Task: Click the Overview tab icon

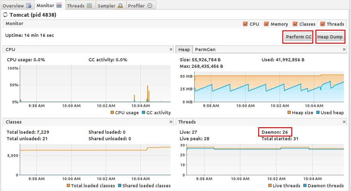Action: pos(29,6)
